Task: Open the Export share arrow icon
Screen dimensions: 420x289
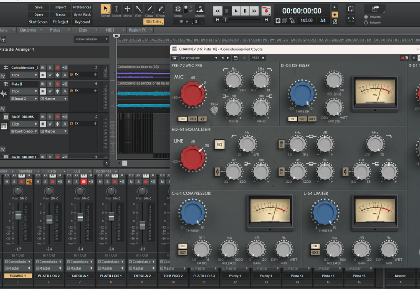Action: click(375, 8)
